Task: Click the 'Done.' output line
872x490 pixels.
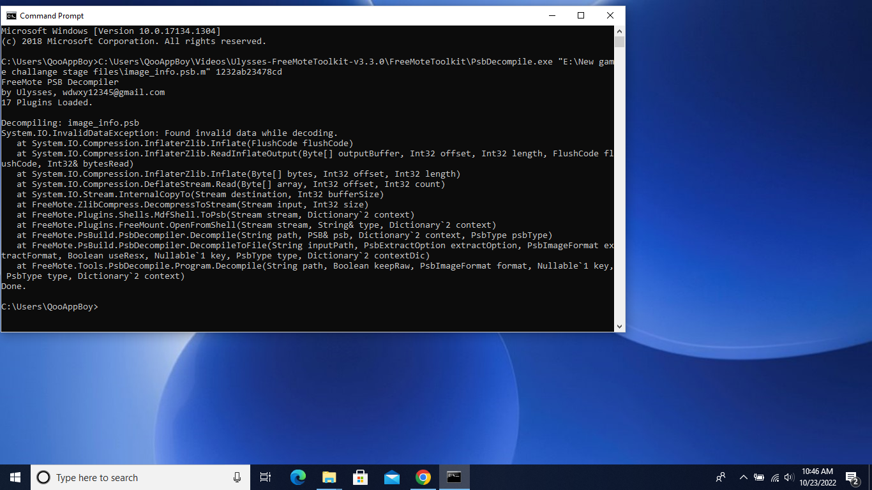Action: point(14,286)
